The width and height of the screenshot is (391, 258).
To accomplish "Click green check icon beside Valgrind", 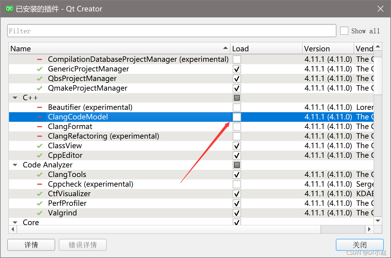I will coord(40,213).
